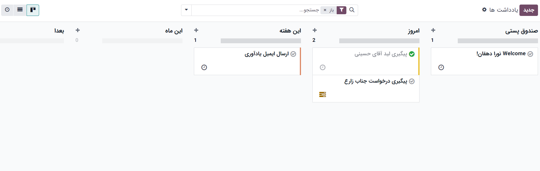Click the search magnifier icon
The image size is (540, 171).
(x=352, y=10)
